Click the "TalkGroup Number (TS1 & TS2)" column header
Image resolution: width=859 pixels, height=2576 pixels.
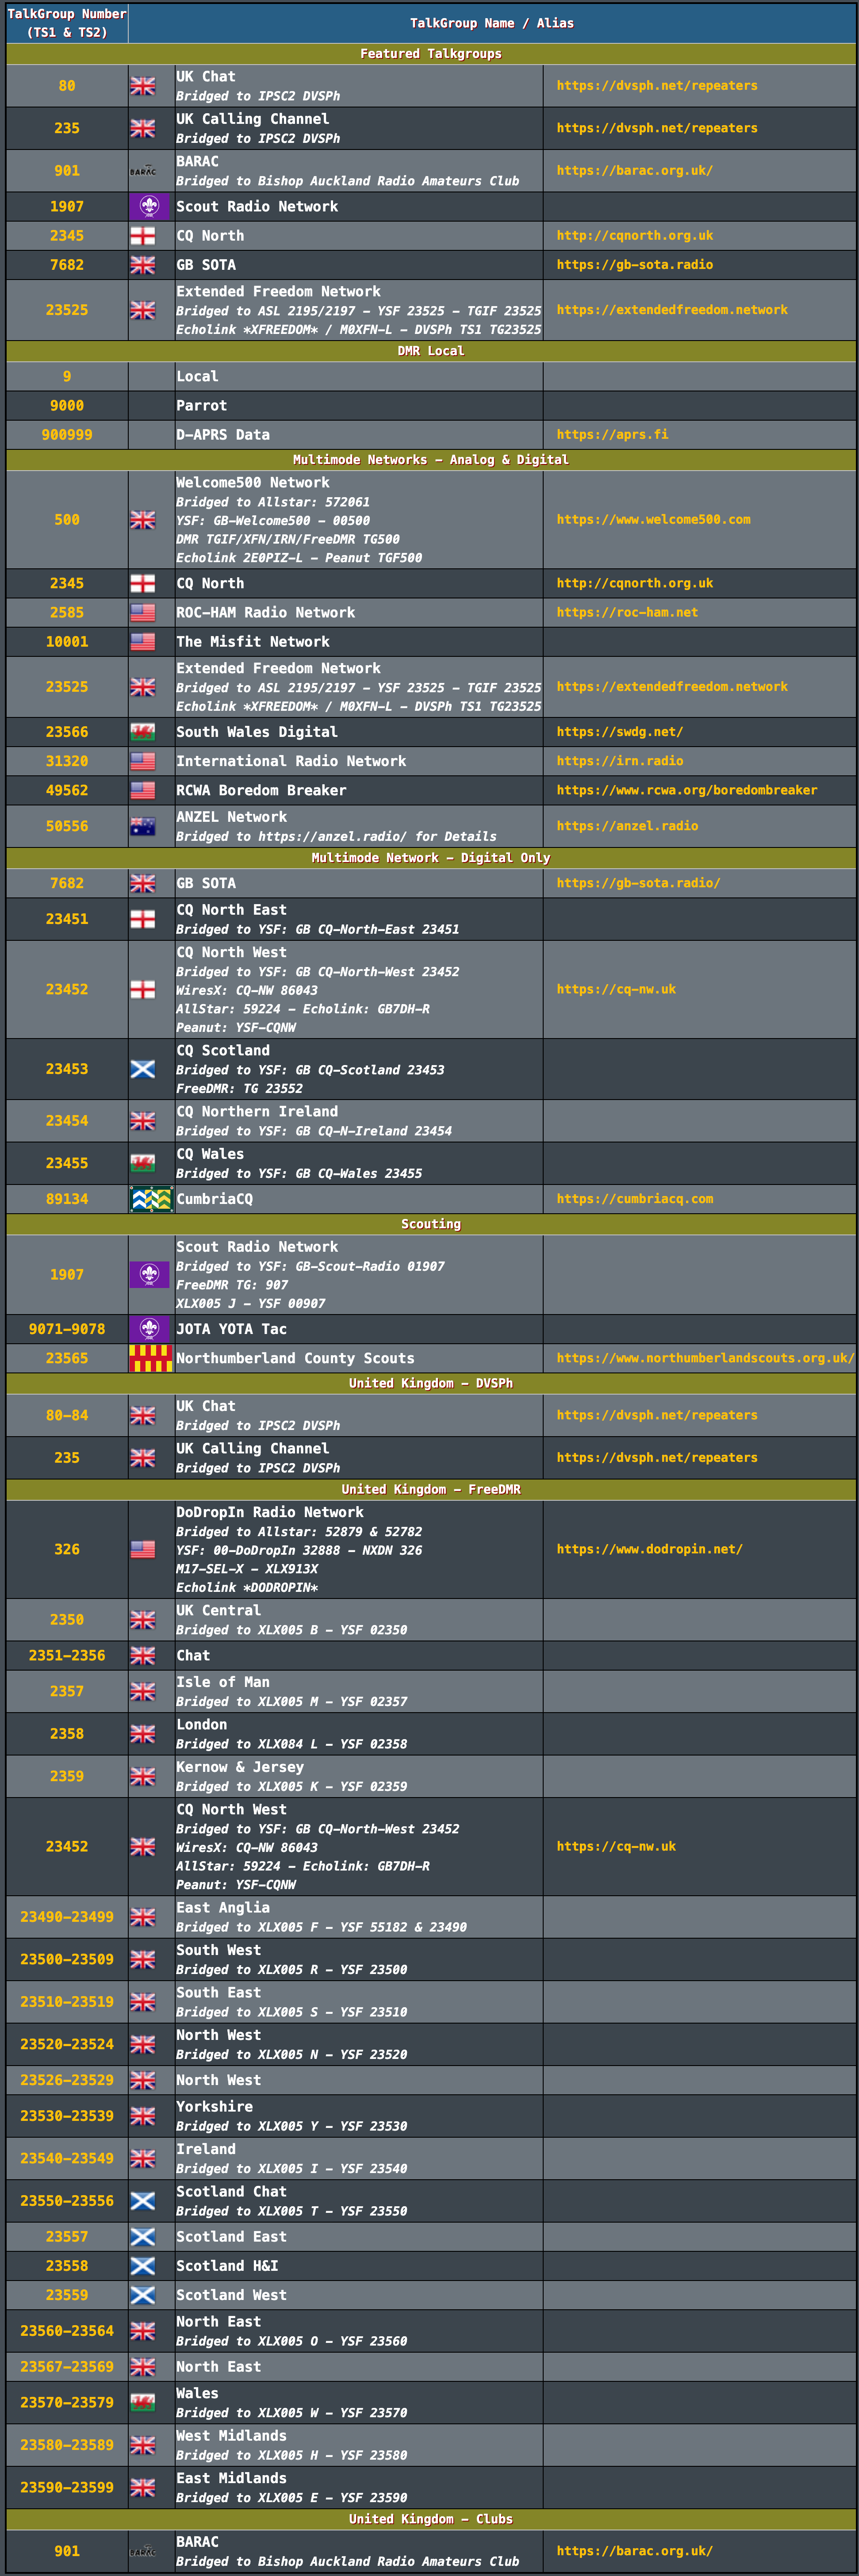[x=67, y=23]
